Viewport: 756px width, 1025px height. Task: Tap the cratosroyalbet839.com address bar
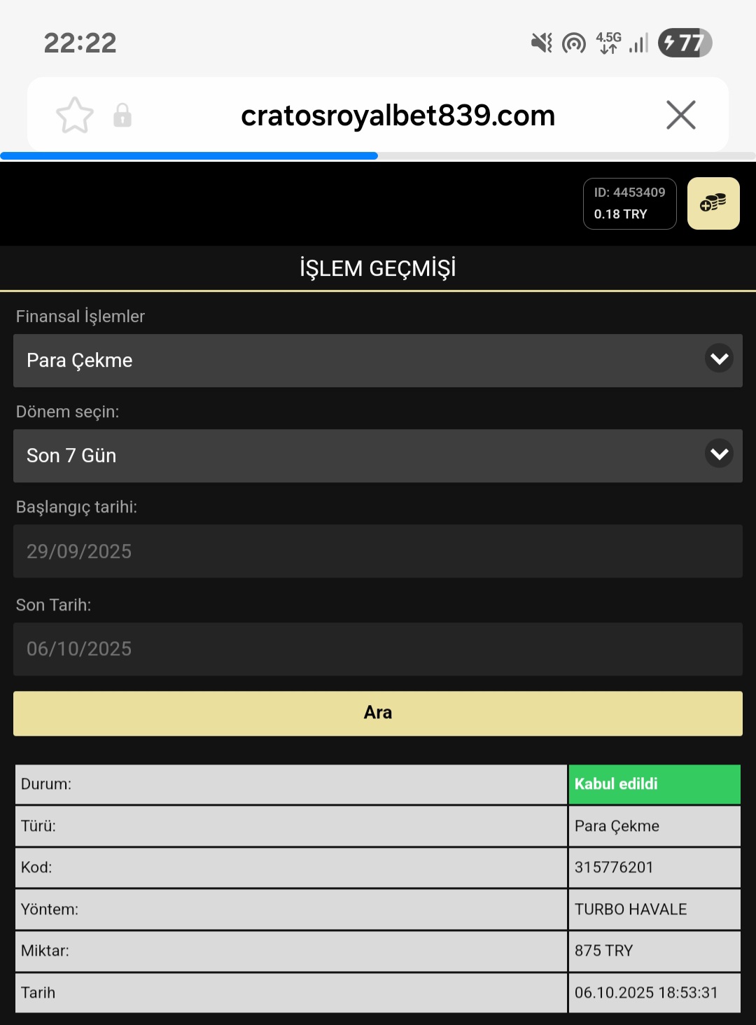(398, 116)
